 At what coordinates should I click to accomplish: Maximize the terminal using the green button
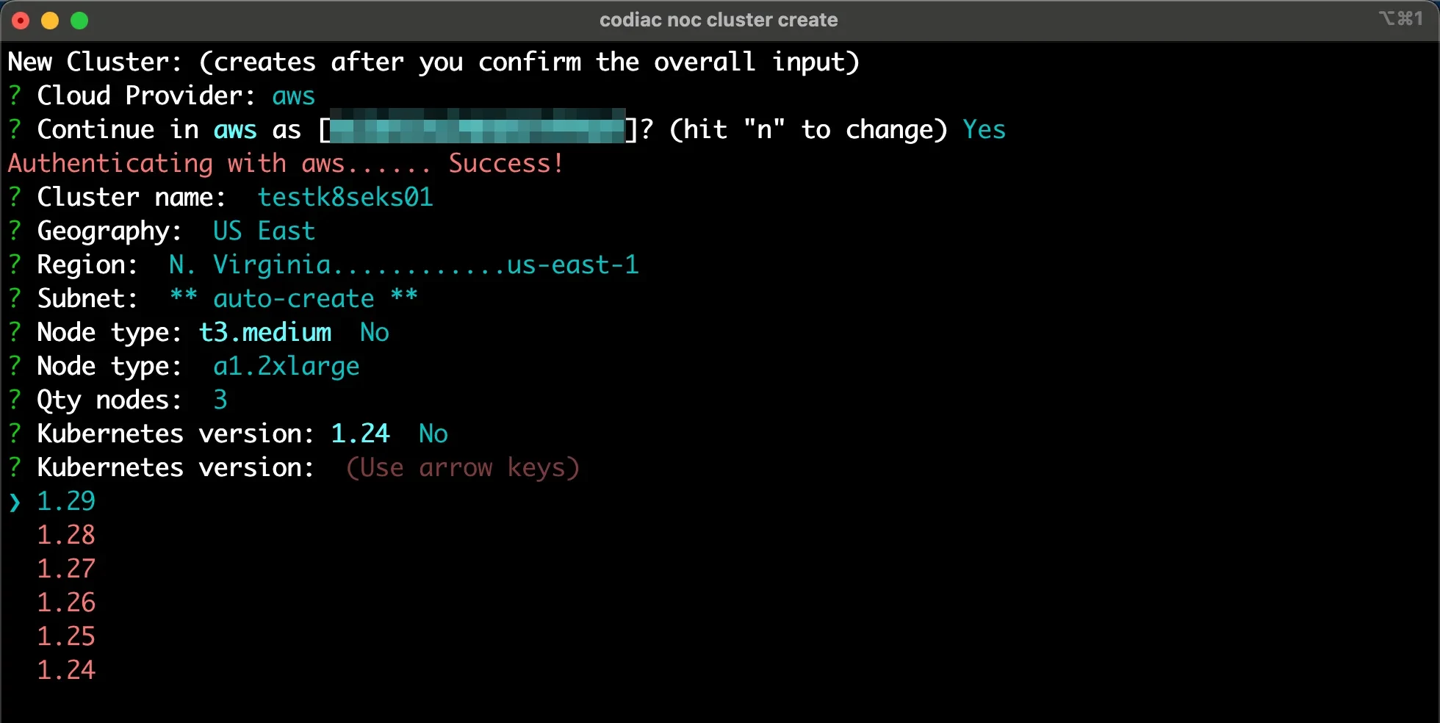click(79, 21)
